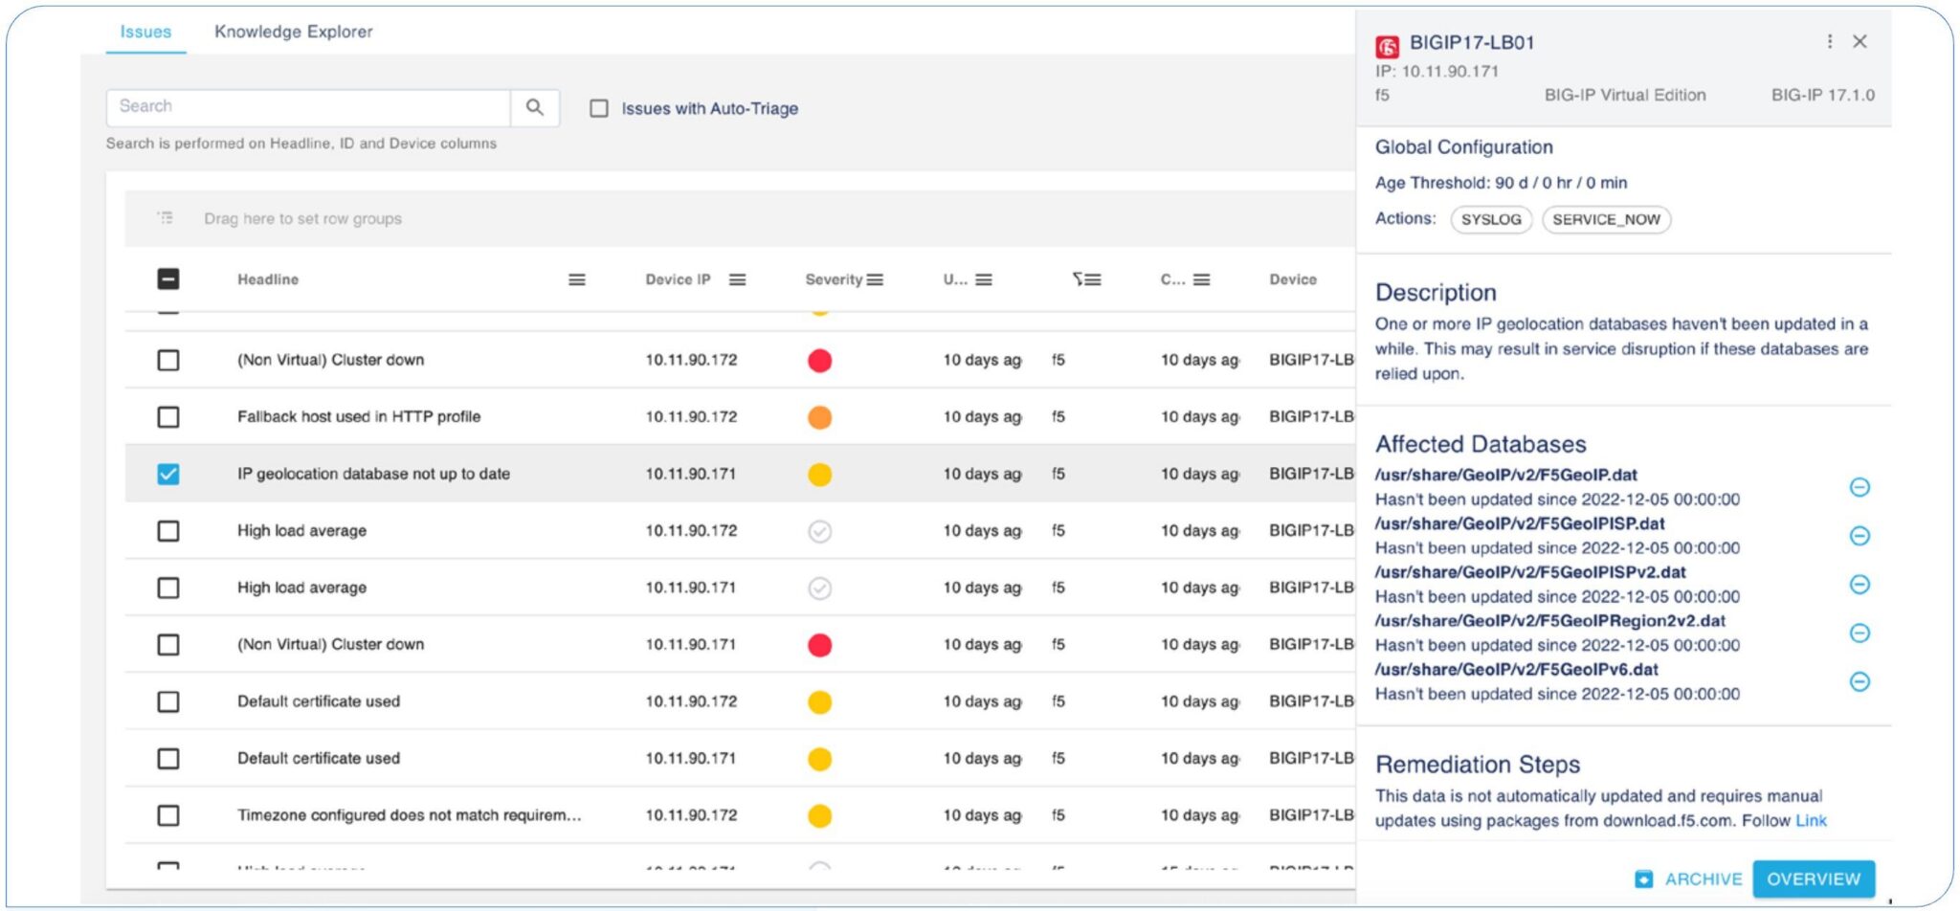Click the SYSLOG action chip
The height and width of the screenshot is (911, 1960).
[1491, 219]
